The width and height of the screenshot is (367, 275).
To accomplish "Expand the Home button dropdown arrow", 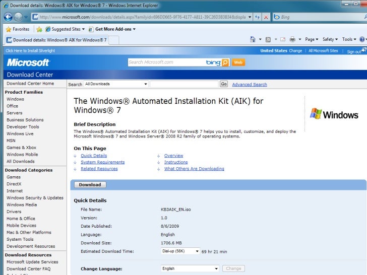I will pyautogui.click(x=260, y=39).
